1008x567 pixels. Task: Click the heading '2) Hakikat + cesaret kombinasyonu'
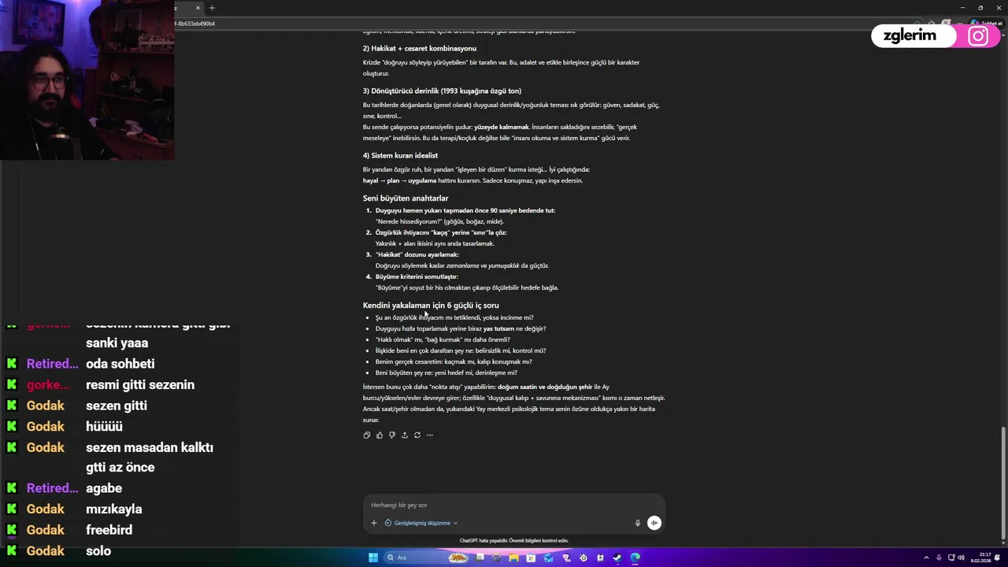click(420, 48)
